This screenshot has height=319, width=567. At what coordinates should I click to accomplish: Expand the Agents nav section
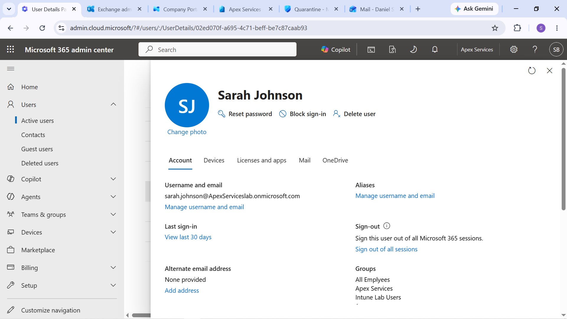(113, 197)
